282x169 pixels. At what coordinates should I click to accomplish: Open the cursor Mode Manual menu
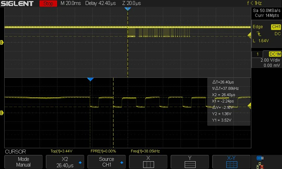(x=23, y=162)
